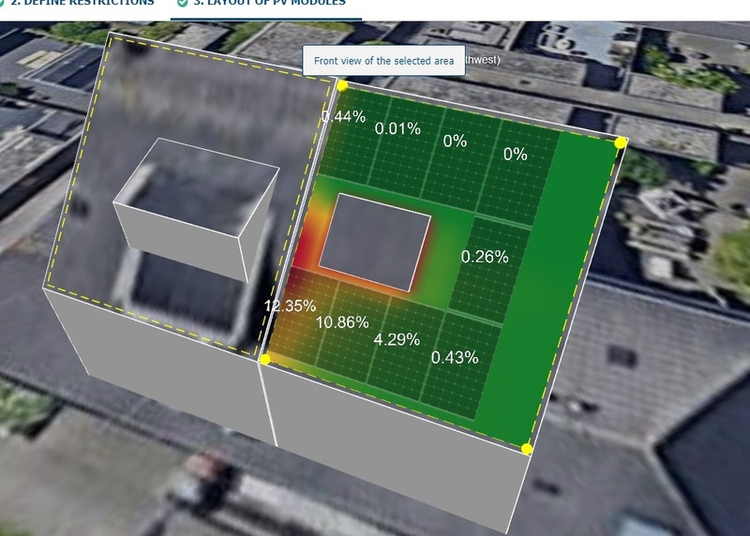The width and height of the screenshot is (750, 536).
Task: Click the Front view of the selected area tooltip
Action: pos(383,61)
